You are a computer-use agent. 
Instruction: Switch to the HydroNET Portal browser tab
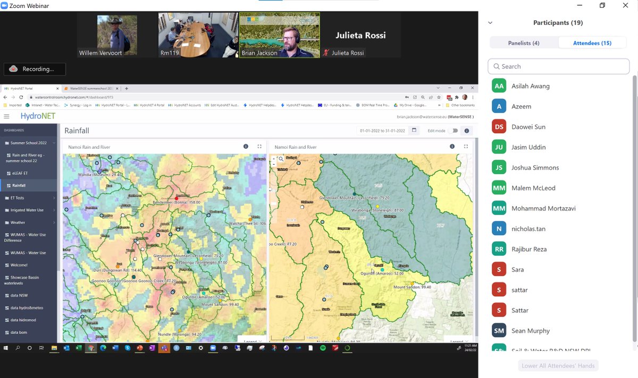31,88
